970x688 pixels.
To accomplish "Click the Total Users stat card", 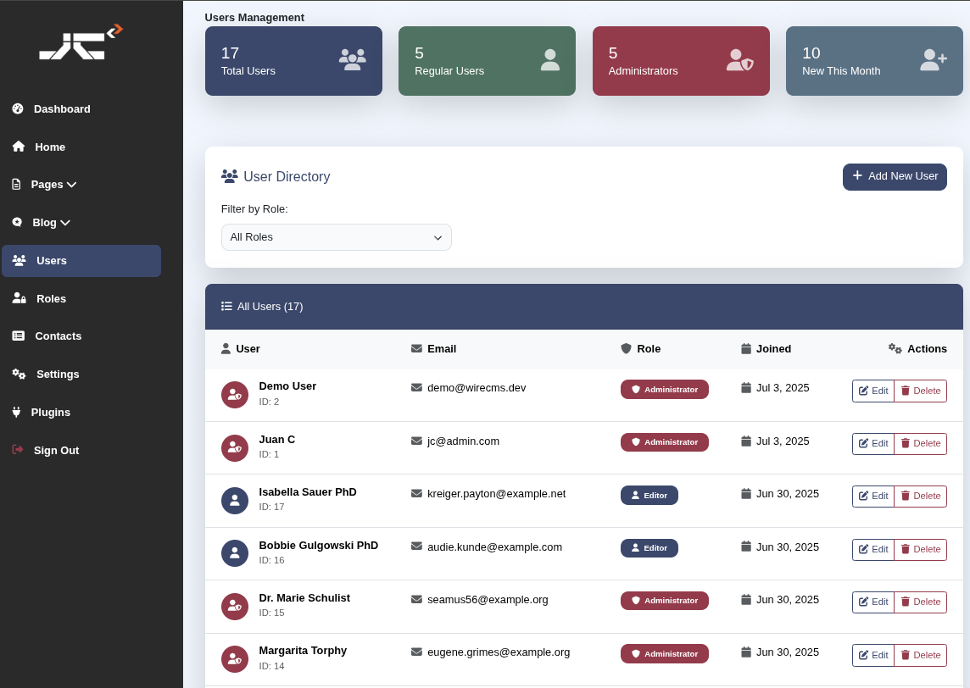I will coord(294,60).
